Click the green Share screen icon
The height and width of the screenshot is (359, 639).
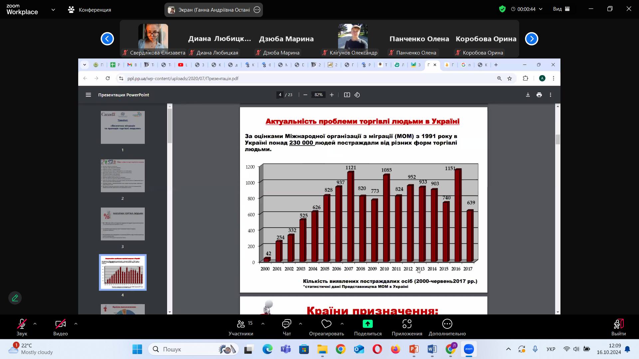(x=367, y=324)
